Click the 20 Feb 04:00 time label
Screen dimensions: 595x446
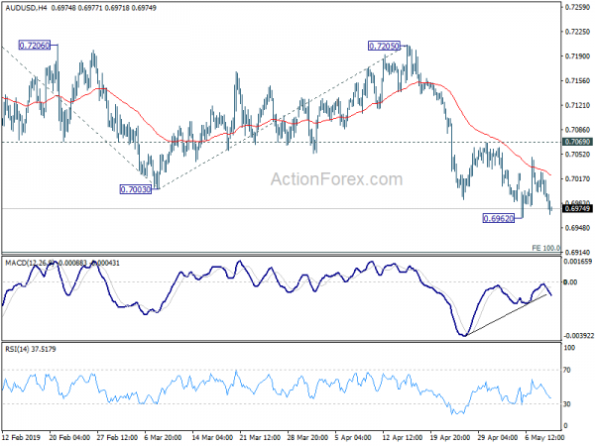pyautogui.click(x=69, y=437)
